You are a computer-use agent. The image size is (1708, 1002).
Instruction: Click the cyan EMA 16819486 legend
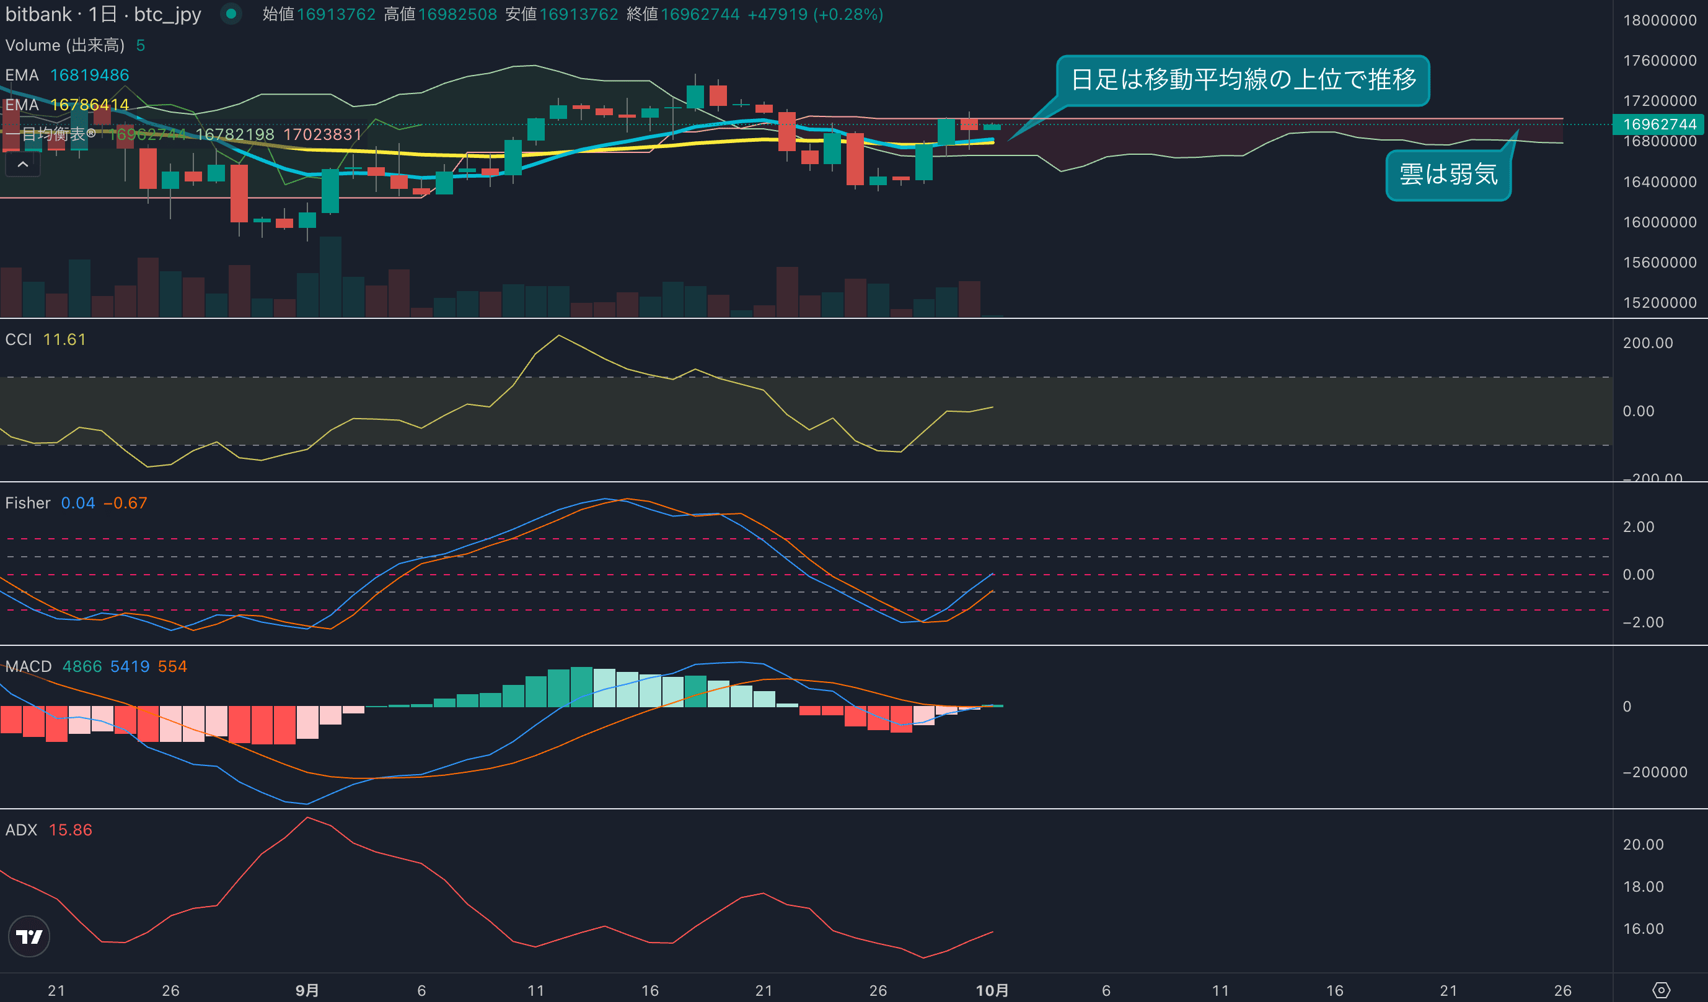67,75
